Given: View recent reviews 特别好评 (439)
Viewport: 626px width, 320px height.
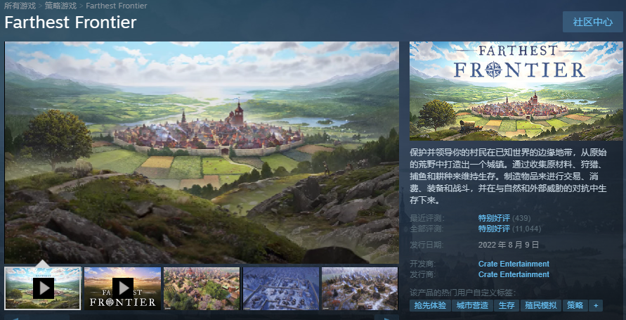Looking at the screenshot, I should (504, 218).
